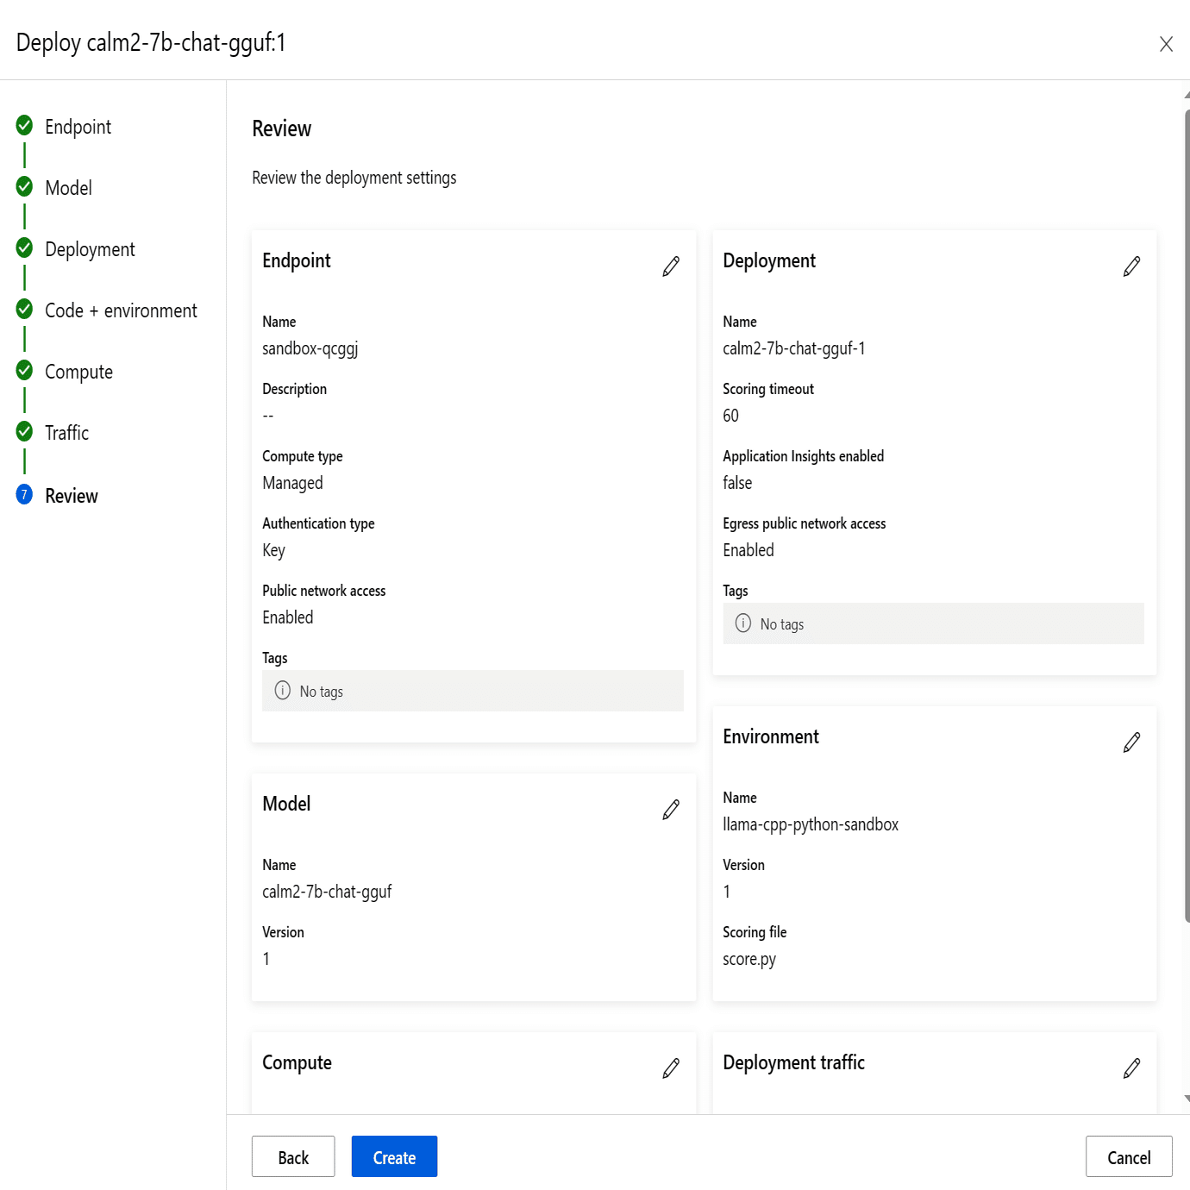
Task: Open the Code + environment step
Action: pyautogui.click(x=121, y=310)
